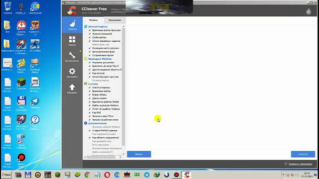Check Журналы событий Windows checkbox
The image size is (319, 179).
[x=90, y=127]
